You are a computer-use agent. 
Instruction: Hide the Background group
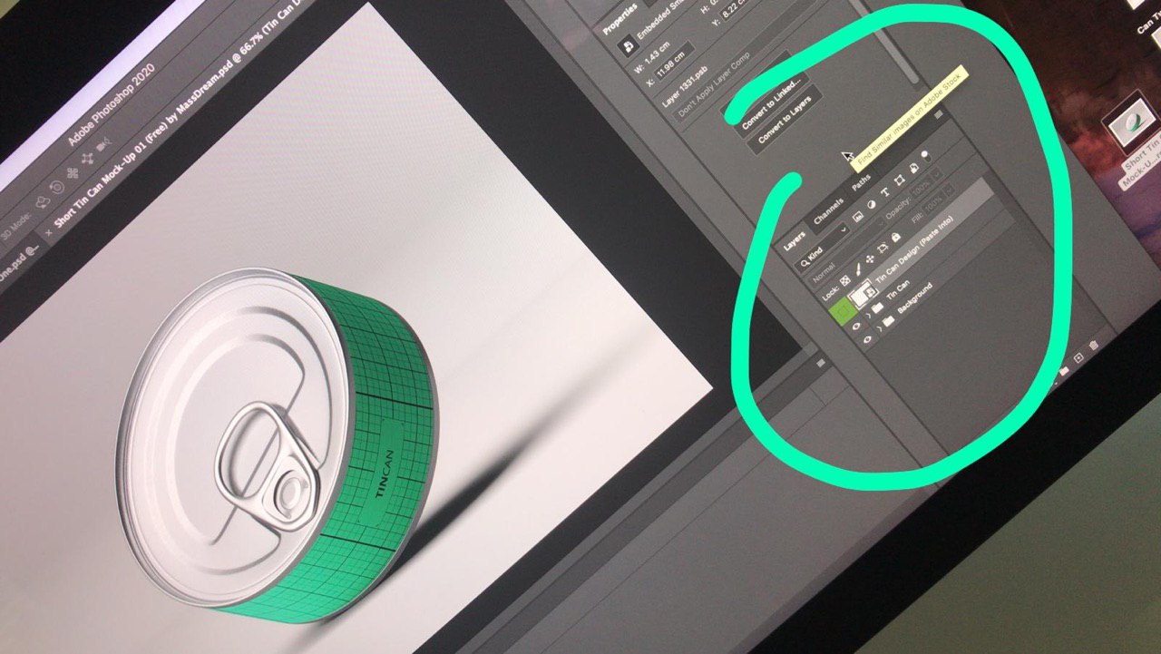coord(867,340)
